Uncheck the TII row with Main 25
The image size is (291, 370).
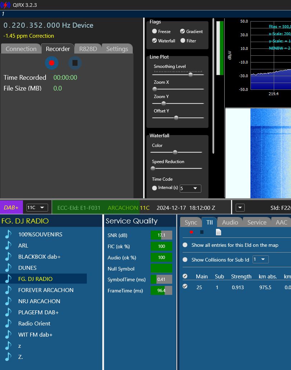tap(185, 286)
